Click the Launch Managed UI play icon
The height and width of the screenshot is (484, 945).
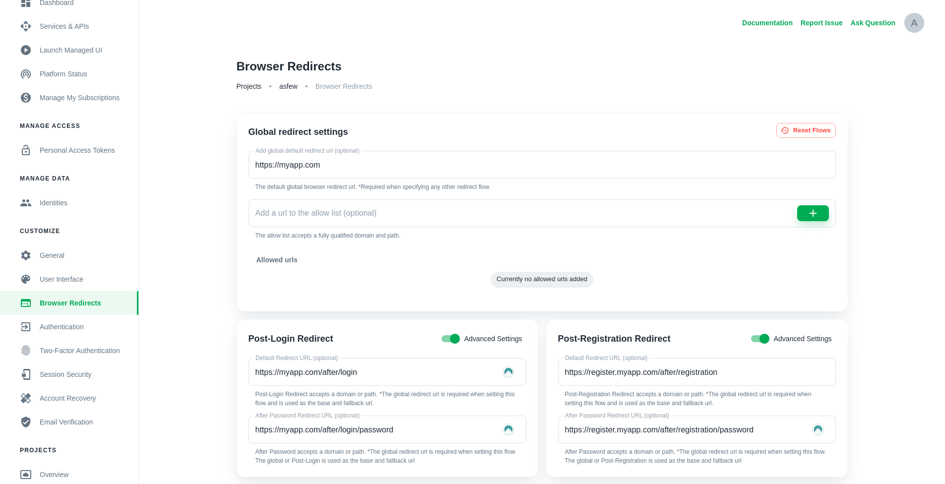[x=26, y=50]
